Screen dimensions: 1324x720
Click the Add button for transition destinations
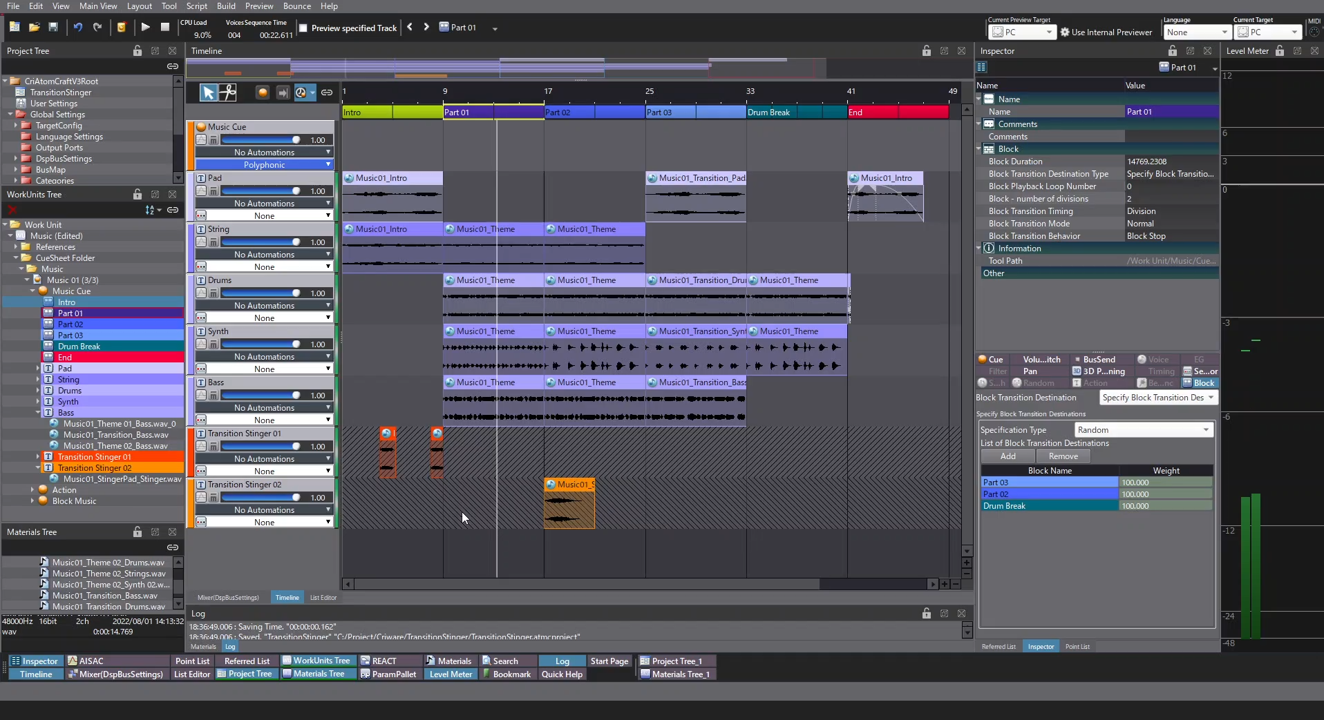[1008, 456]
